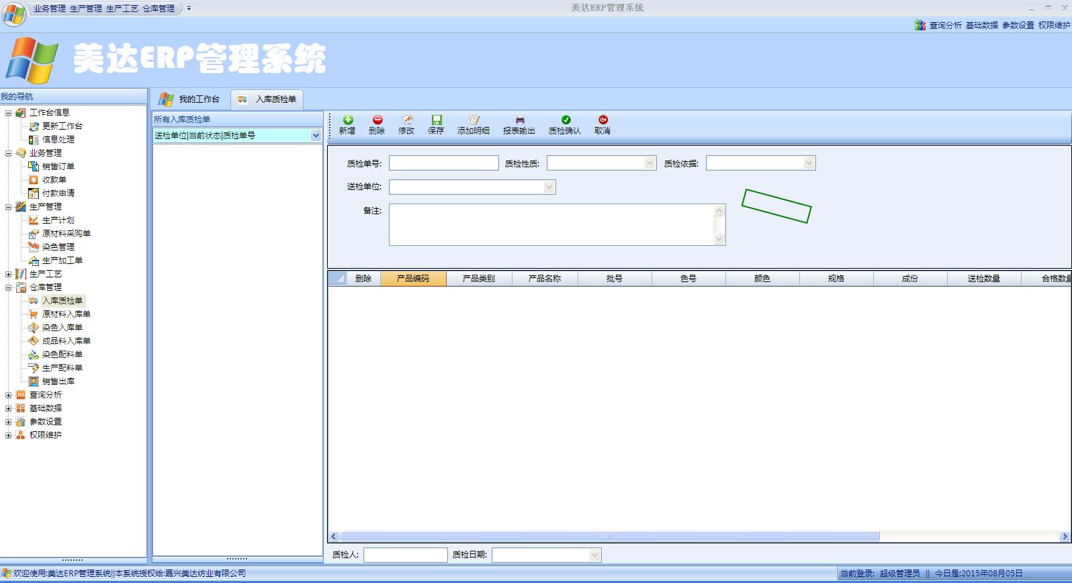Screen dimensions: 1072x583
Task: Open 染色入库单 in the navigation tree
Action: coord(62,327)
